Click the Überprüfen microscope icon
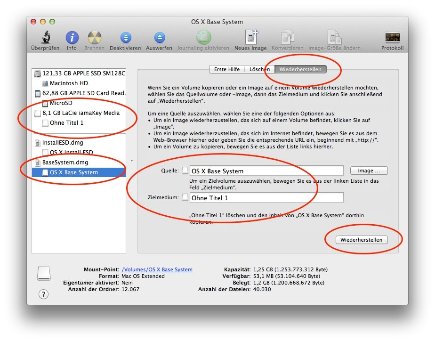Viewport: 435px width, 342px height. coord(46,37)
